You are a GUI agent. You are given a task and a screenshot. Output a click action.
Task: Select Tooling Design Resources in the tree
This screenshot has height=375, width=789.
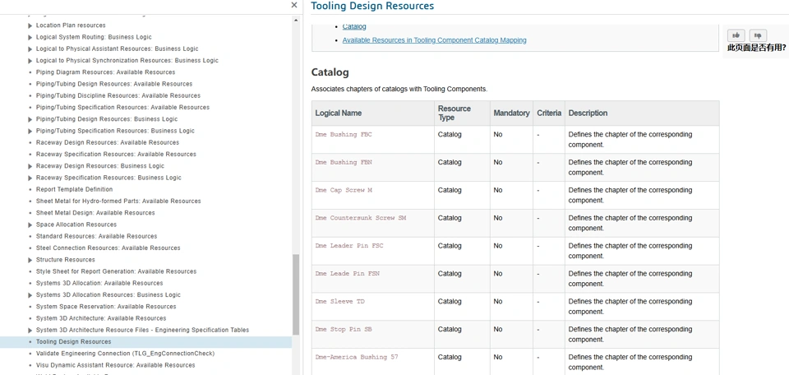click(73, 342)
